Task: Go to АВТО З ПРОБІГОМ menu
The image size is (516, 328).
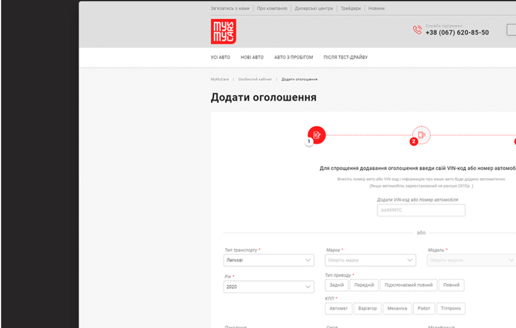Action: coord(293,57)
